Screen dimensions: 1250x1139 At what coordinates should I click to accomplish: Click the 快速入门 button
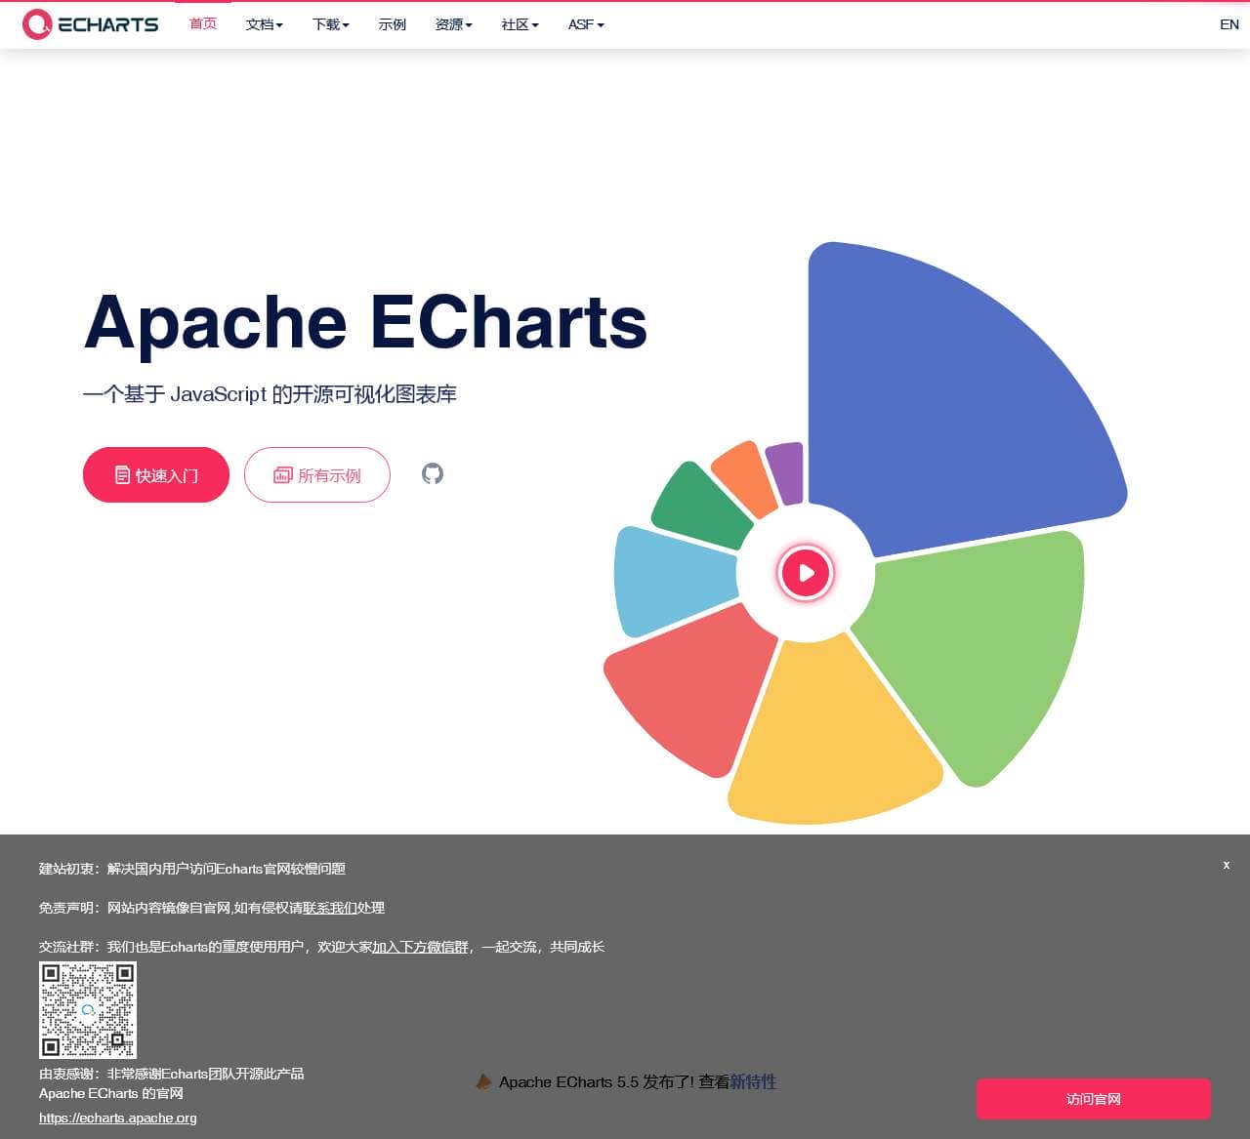click(x=155, y=474)
